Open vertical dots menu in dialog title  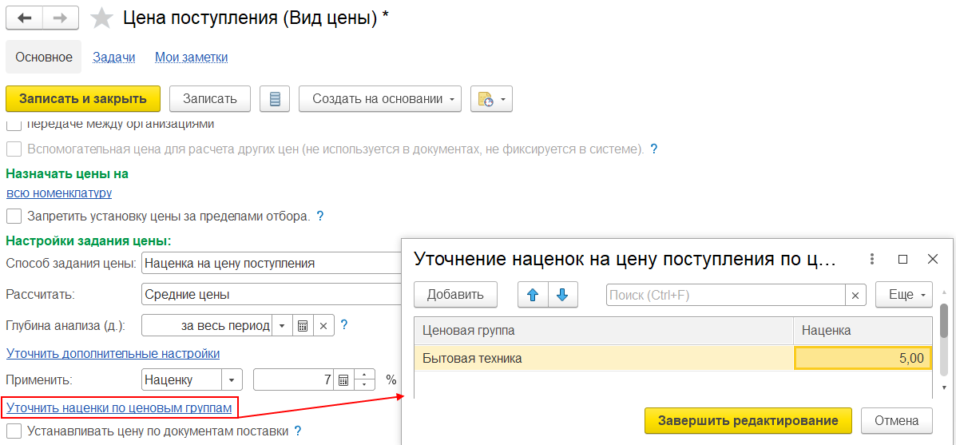click(x=872, y=260)
